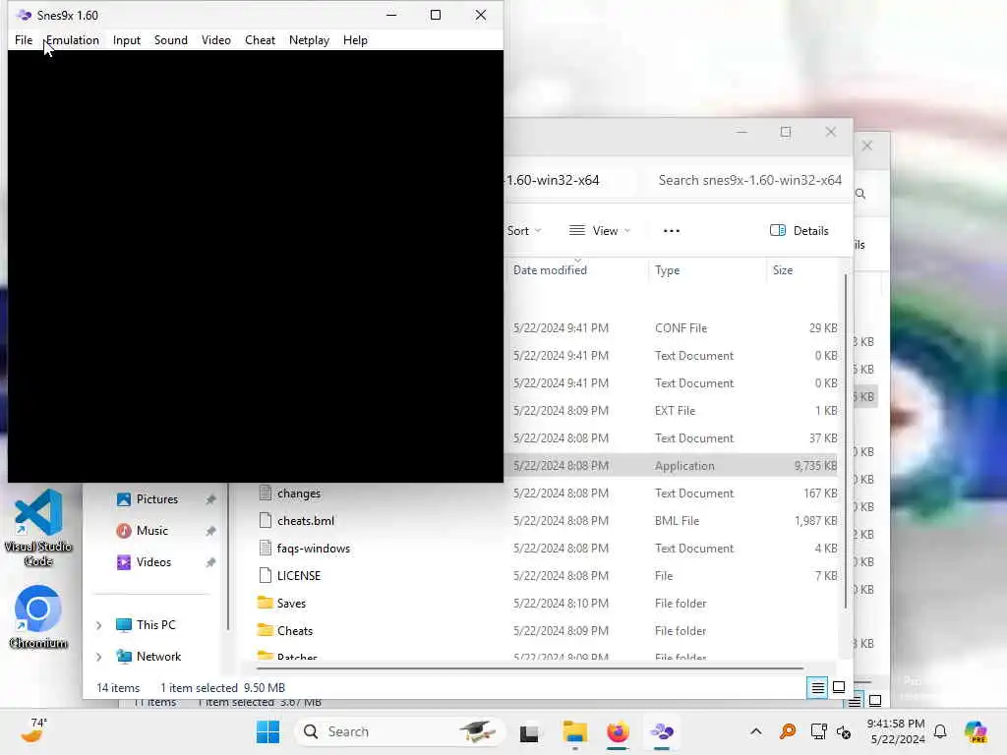
Task: Open Music in the navigation pane
Action: (151, 530)
